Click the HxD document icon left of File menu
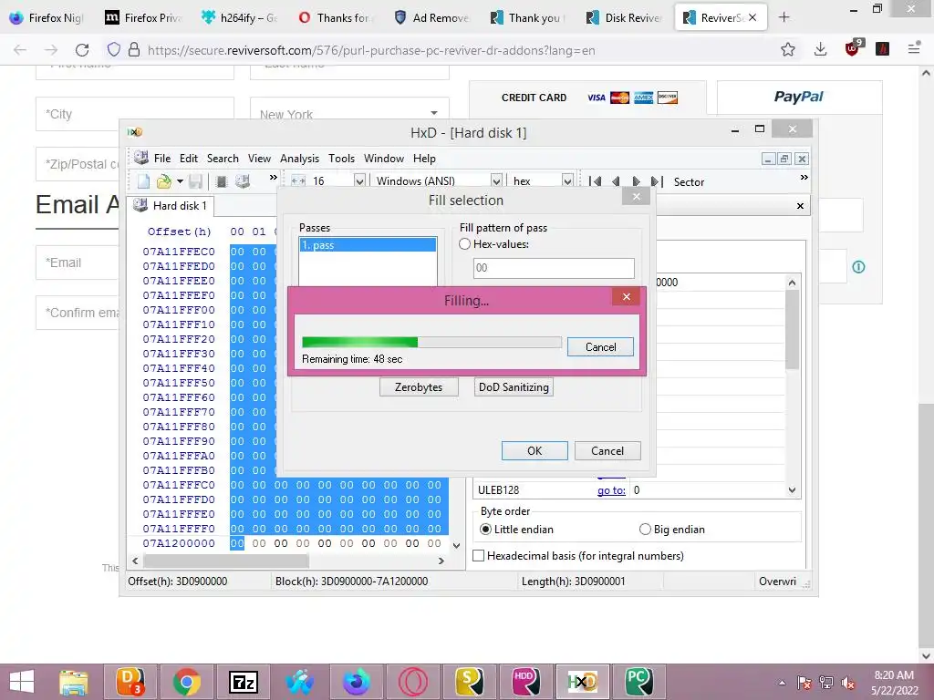Screen dimensions: 934x700 [x=141, y=158]
